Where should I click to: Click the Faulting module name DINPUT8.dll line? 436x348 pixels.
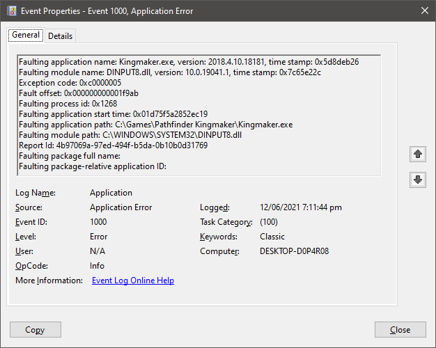click(170, 72)
